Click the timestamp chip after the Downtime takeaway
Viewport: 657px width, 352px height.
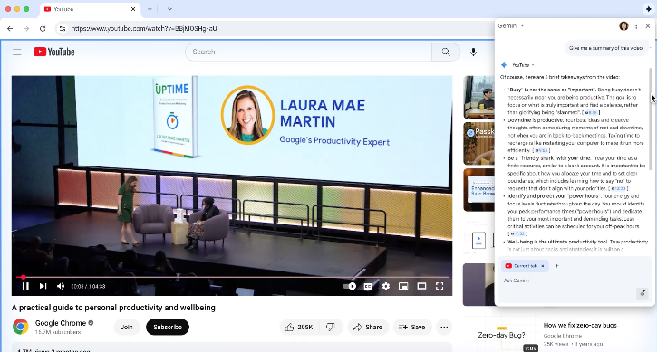point(541,151)
